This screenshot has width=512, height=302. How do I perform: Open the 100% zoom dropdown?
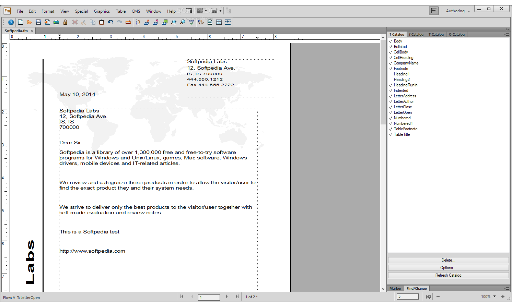tap(494, 297)
